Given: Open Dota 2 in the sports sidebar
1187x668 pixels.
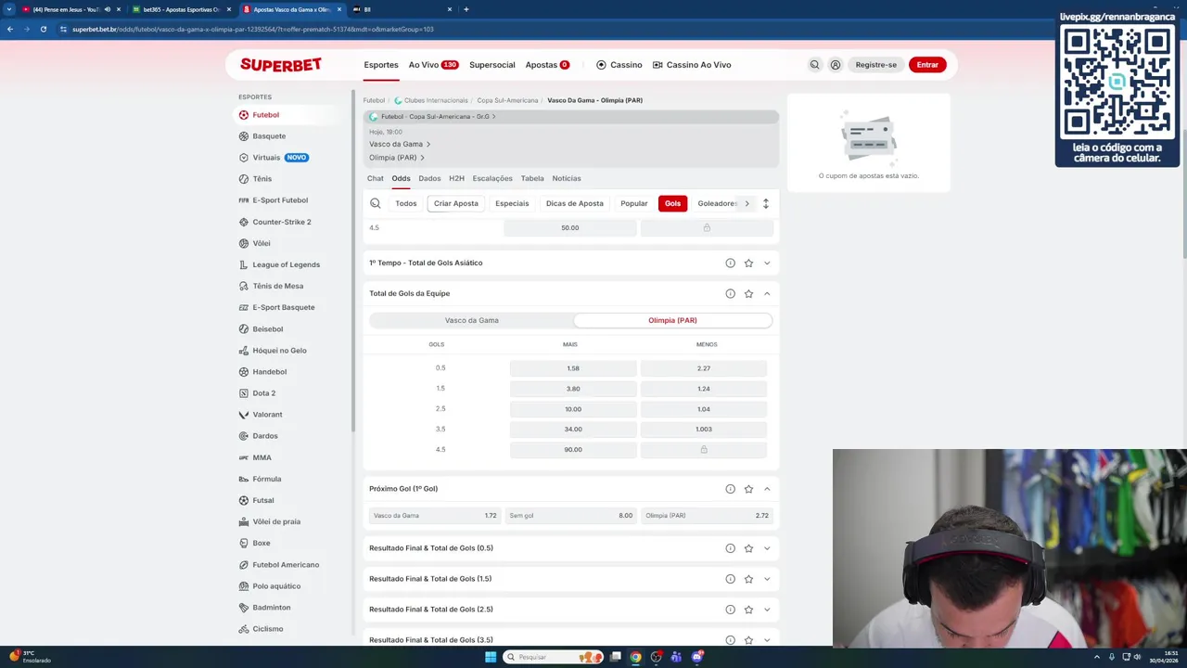Looking at the screenshot, I should [263, 393].
